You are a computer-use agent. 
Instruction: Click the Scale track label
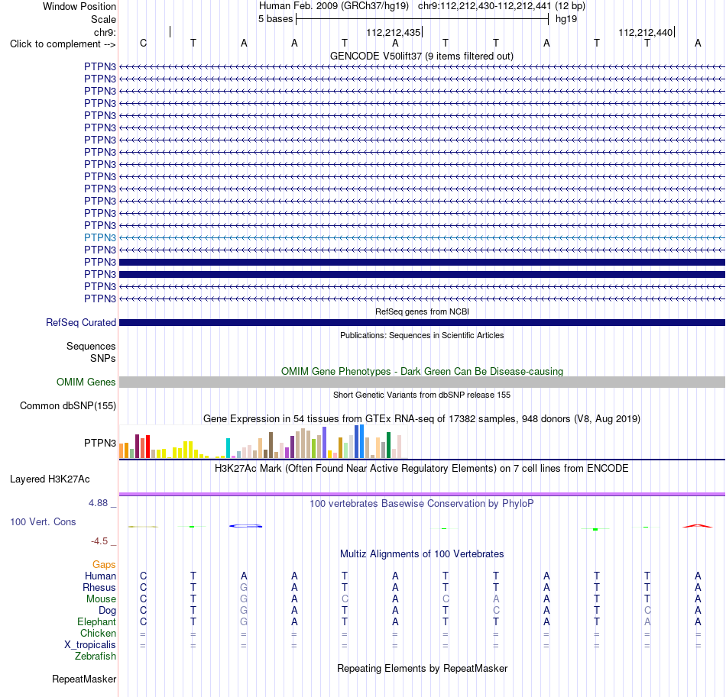(103, 19)
